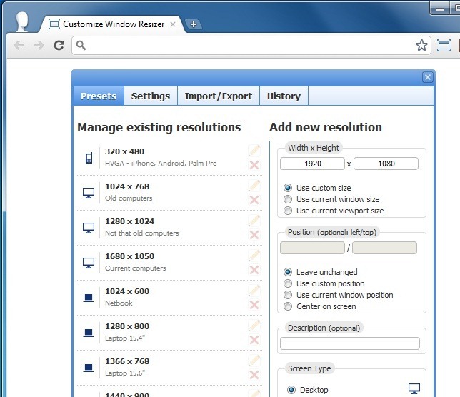Edit the 1280 x 1024 preset with pencil icon

coord(254,221)
